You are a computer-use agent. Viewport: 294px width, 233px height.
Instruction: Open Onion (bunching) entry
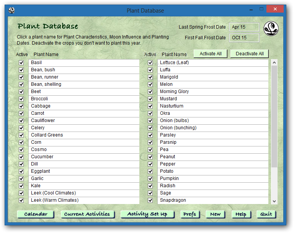click(213, 128)
